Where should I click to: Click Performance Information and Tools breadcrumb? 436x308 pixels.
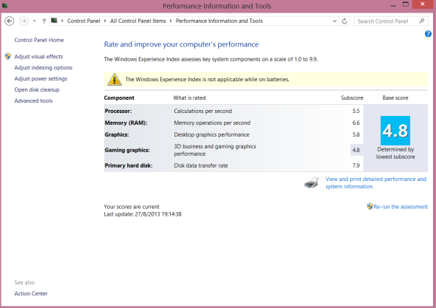click(x=219, y=21)
